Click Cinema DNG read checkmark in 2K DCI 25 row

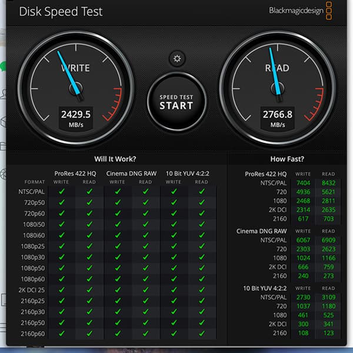point(146,289)
